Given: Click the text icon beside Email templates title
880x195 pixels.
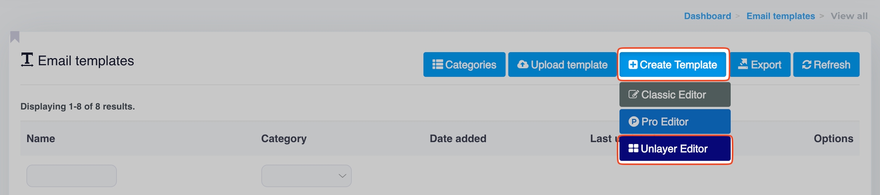Looking at the screenshot, I should pyautogui.click(x=27, y=60).
